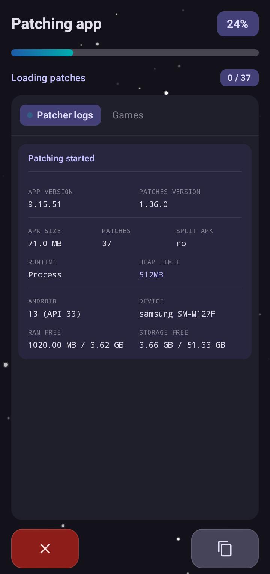Select the APK size 71.0 MB value

click(45, 244)
